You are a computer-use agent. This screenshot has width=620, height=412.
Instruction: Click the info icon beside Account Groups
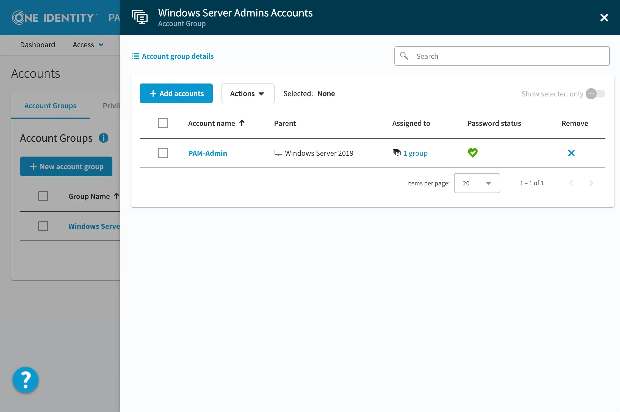click(104, 138)
